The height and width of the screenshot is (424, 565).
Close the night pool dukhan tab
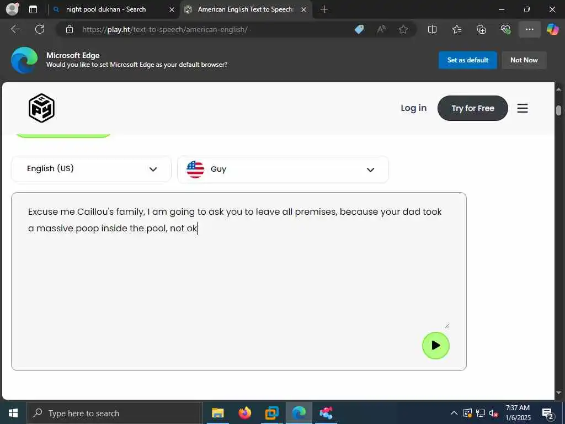[172, 10]
